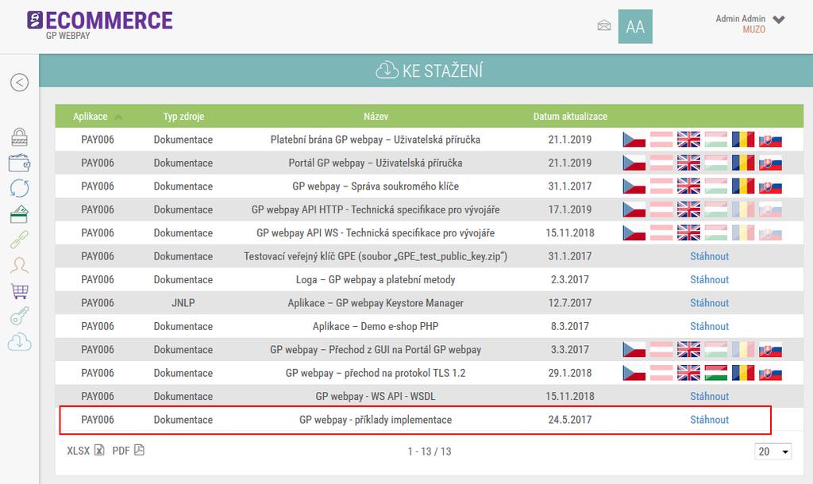Open the envelope messages icon
The height and width of the screenshot is (484, 813).
click(x=604, y=25)
